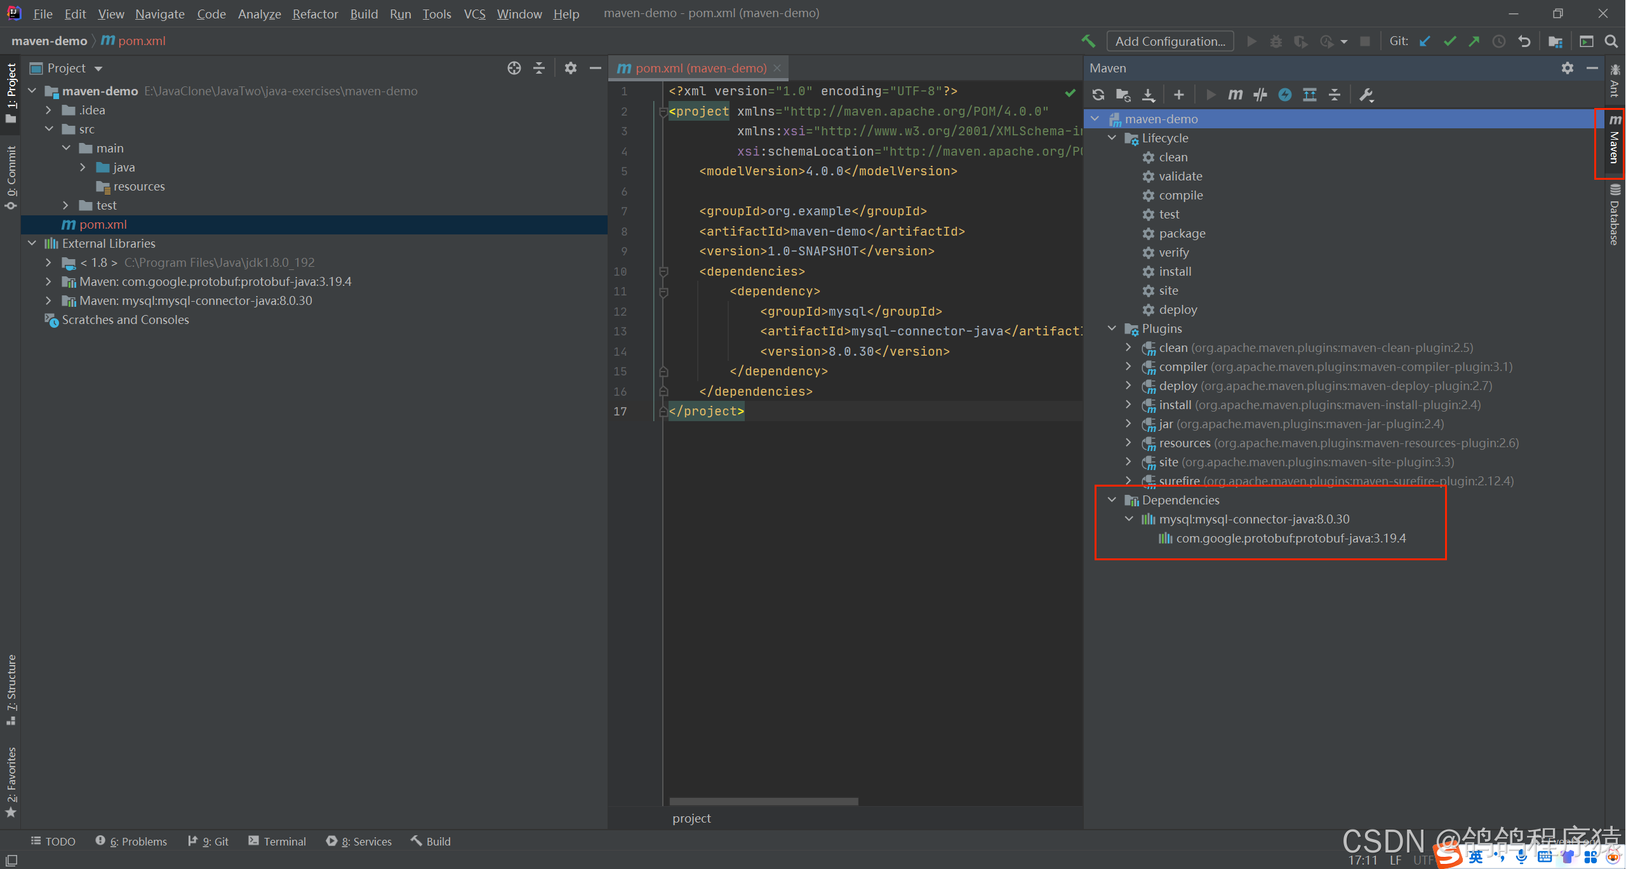
Task: Close the pom.xml editor tab
Action: [777, 68]
